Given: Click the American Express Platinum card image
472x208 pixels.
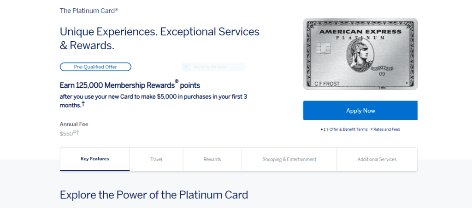Looking at the screenshot, I should [360, 54].
